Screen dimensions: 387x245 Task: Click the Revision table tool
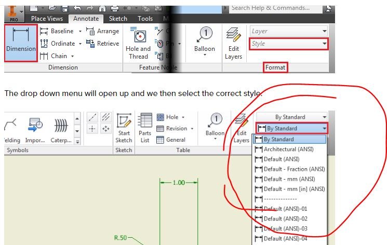coord(172,129)
